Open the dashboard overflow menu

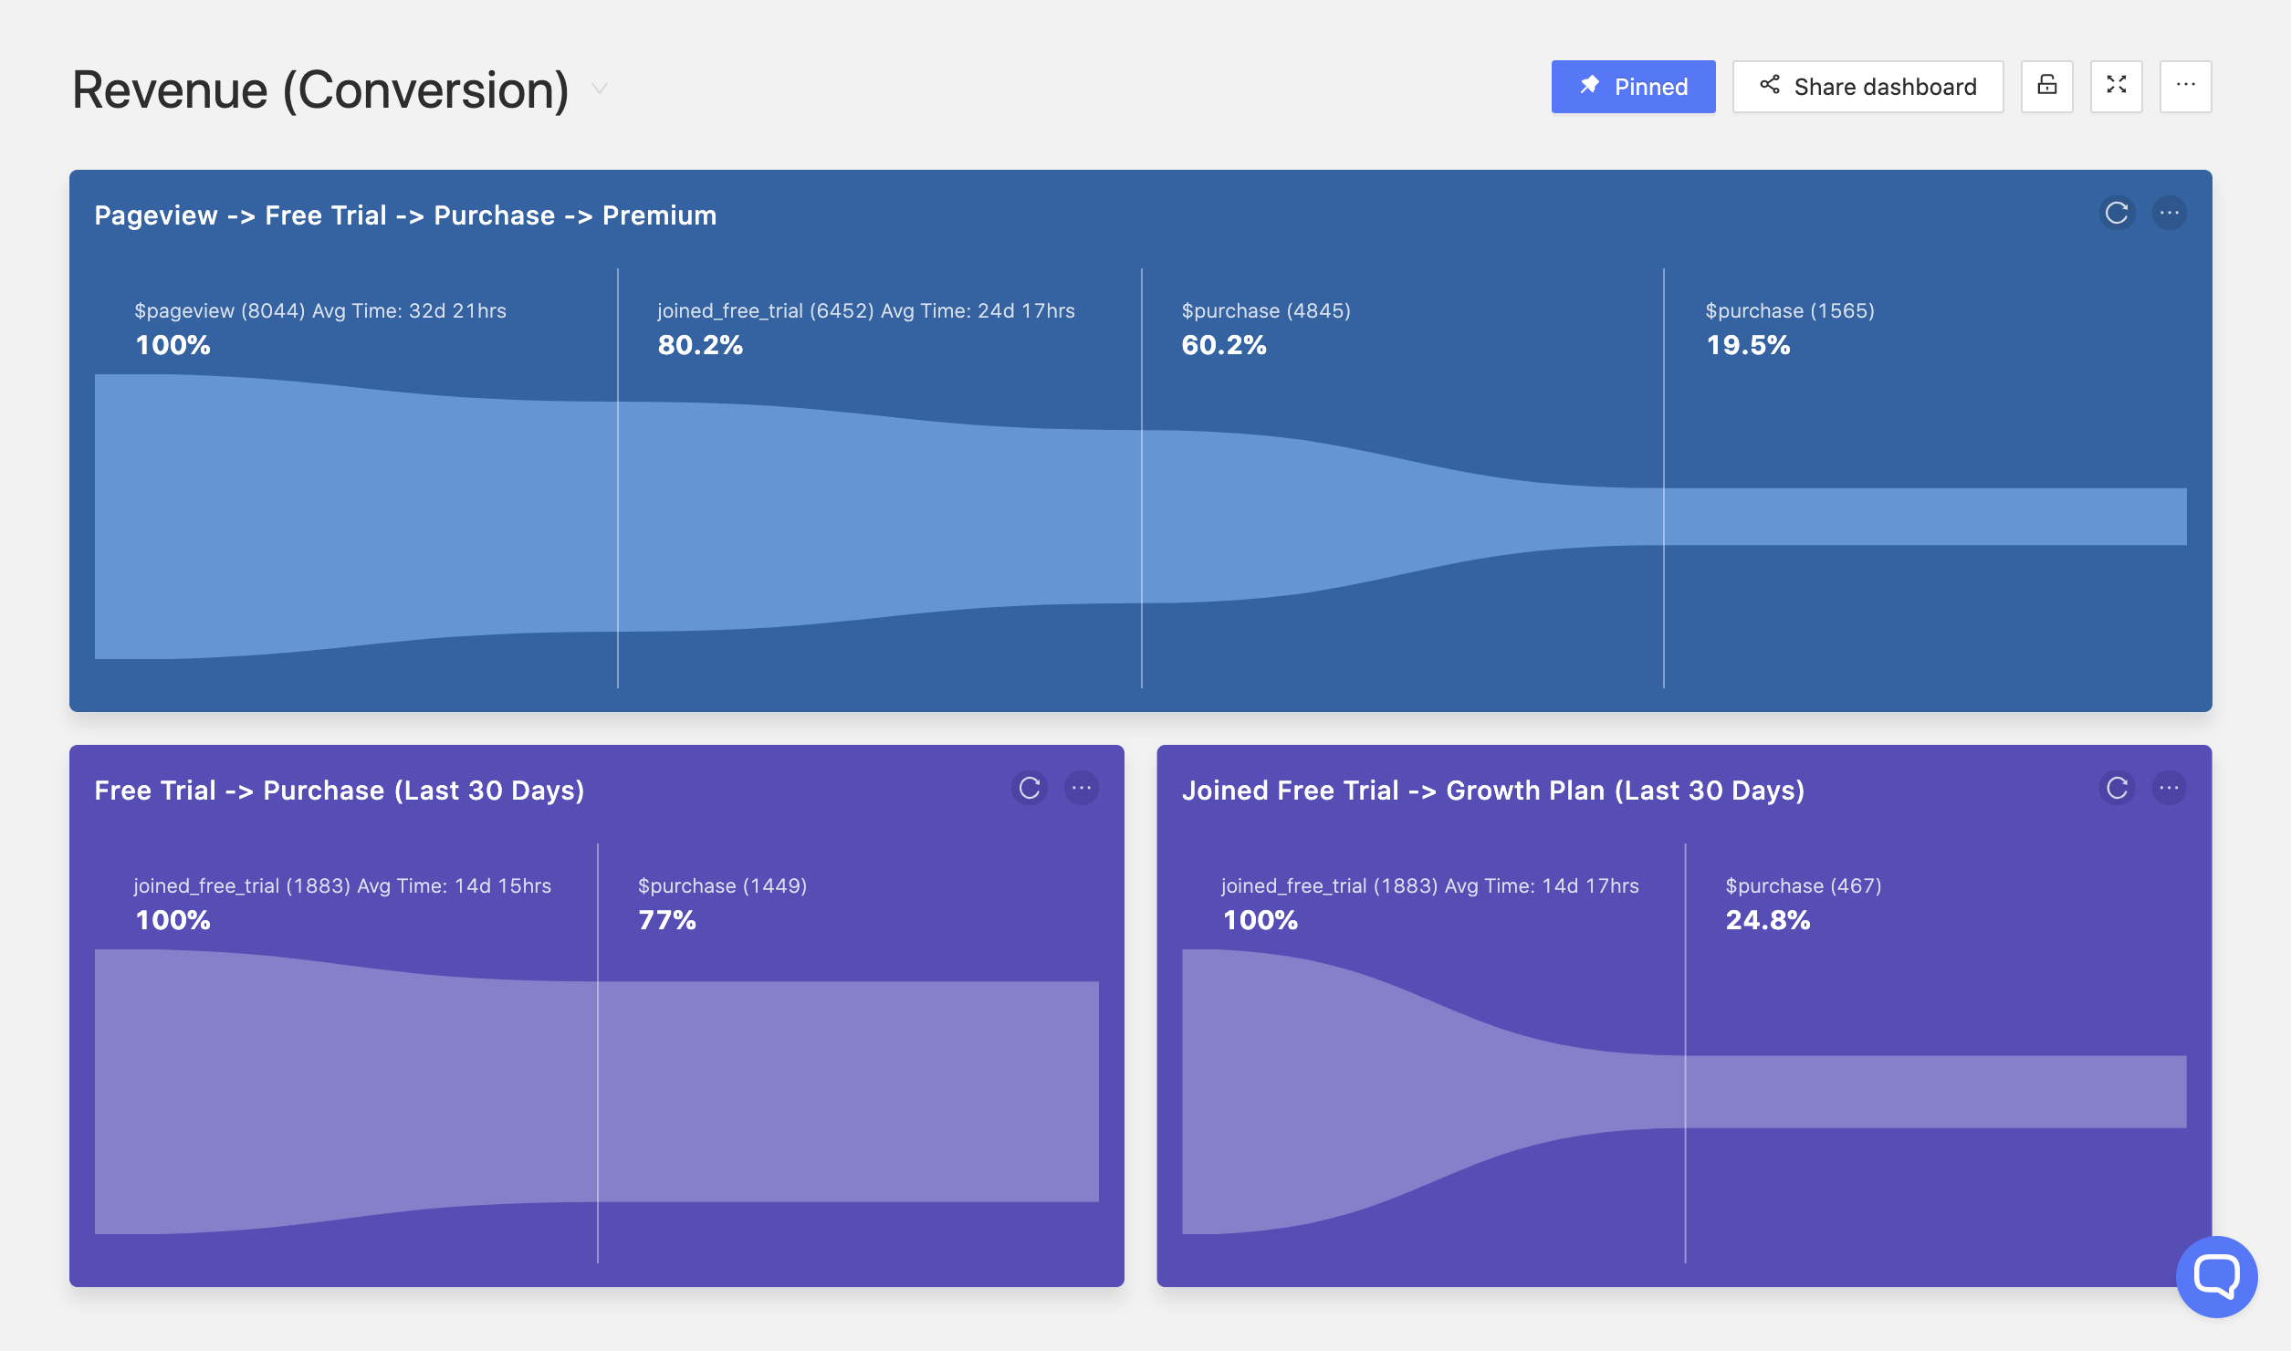pos(2186,86)
